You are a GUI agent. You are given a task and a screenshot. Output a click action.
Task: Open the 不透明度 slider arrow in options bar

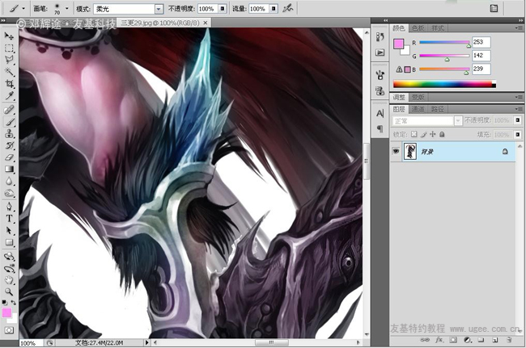[223, 9]
